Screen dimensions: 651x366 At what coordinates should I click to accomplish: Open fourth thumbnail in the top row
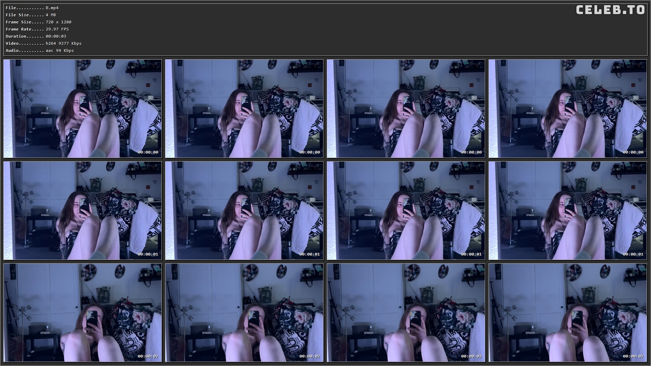[x=568, y=108]
